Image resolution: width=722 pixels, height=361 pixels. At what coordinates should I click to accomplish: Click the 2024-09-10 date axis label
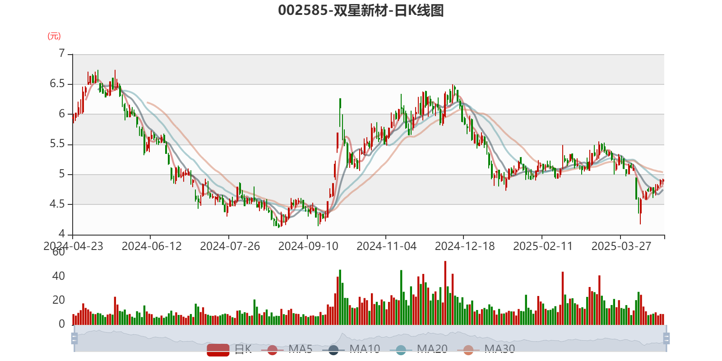pos(308,246)
